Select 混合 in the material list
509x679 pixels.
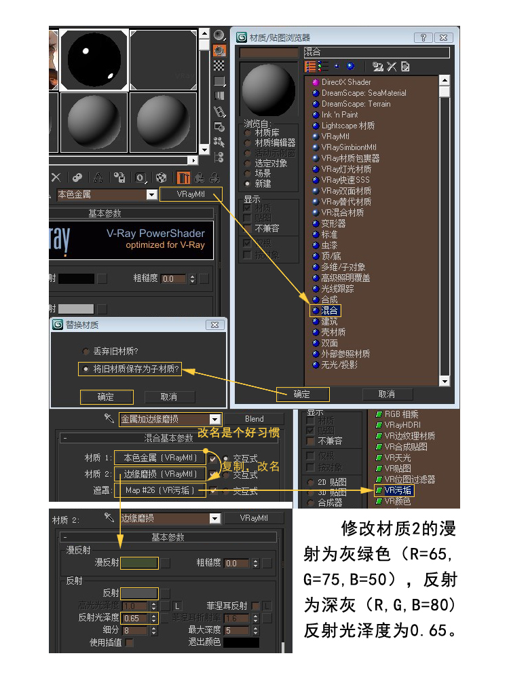[x=326, y=310]
